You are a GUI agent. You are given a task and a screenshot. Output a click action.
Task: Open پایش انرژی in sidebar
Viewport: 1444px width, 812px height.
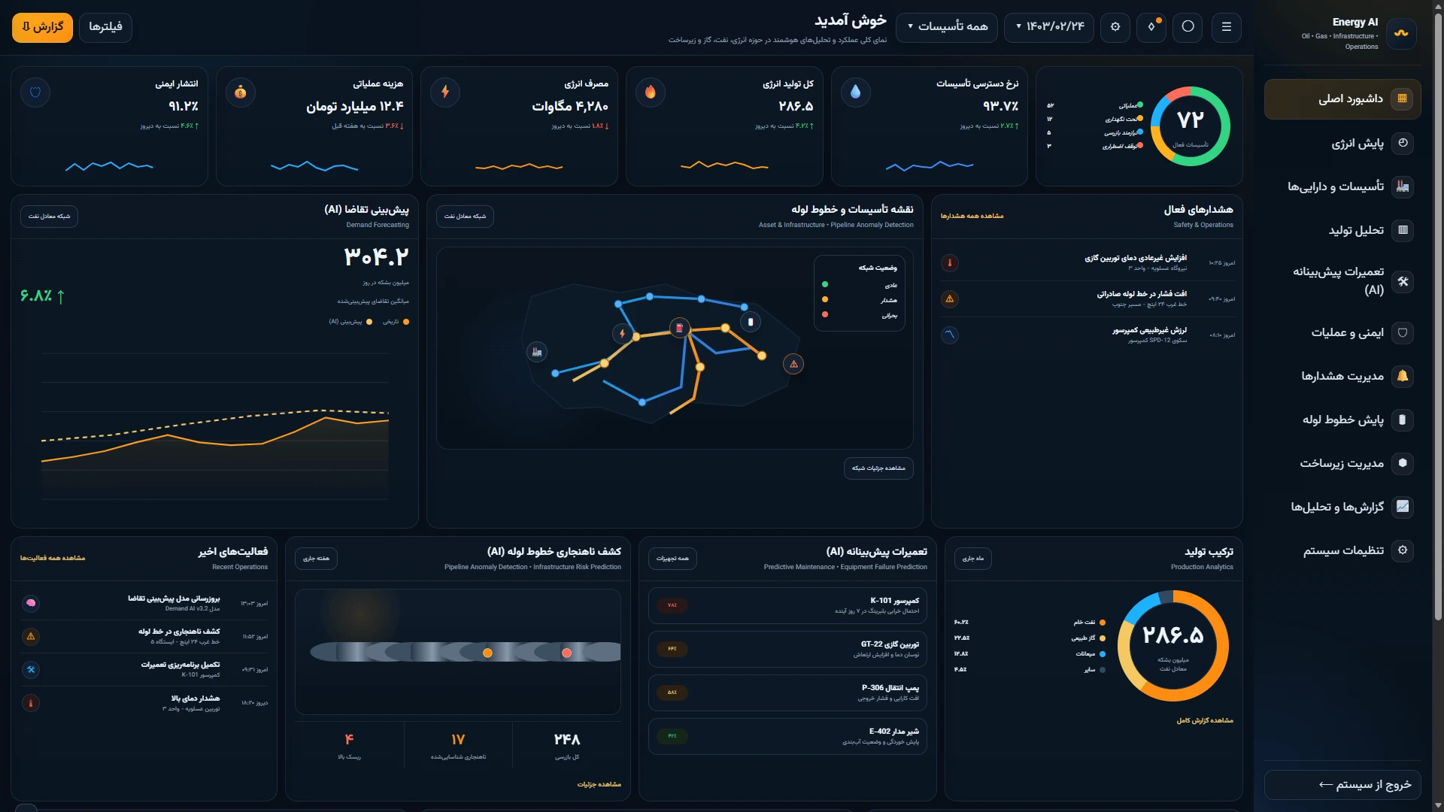click(x=1342, y=143)
